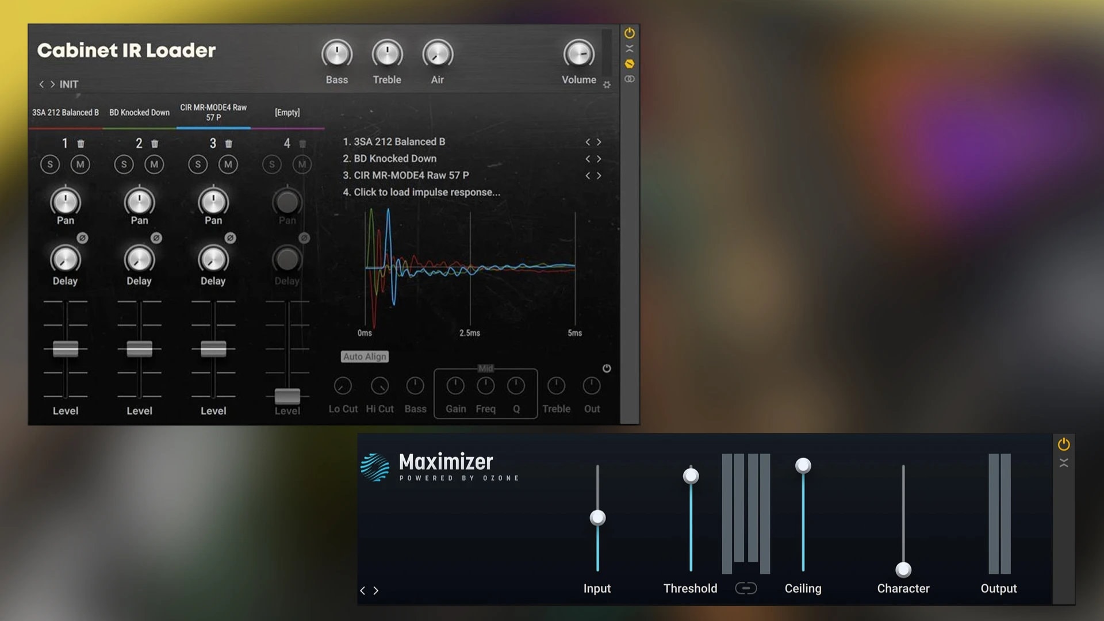This screenshot has width=1104, height=621.
Task: Click the EQ Out knob
Action: [x=592, y=386]
